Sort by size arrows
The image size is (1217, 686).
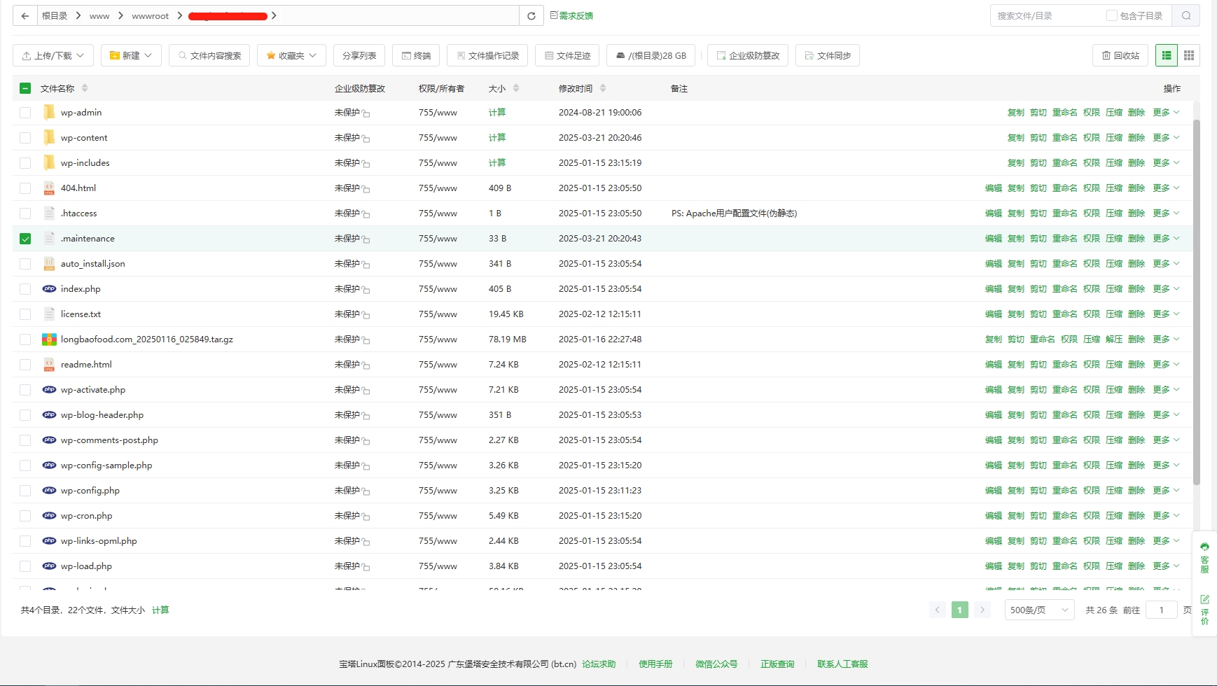(x=516, y=88)
